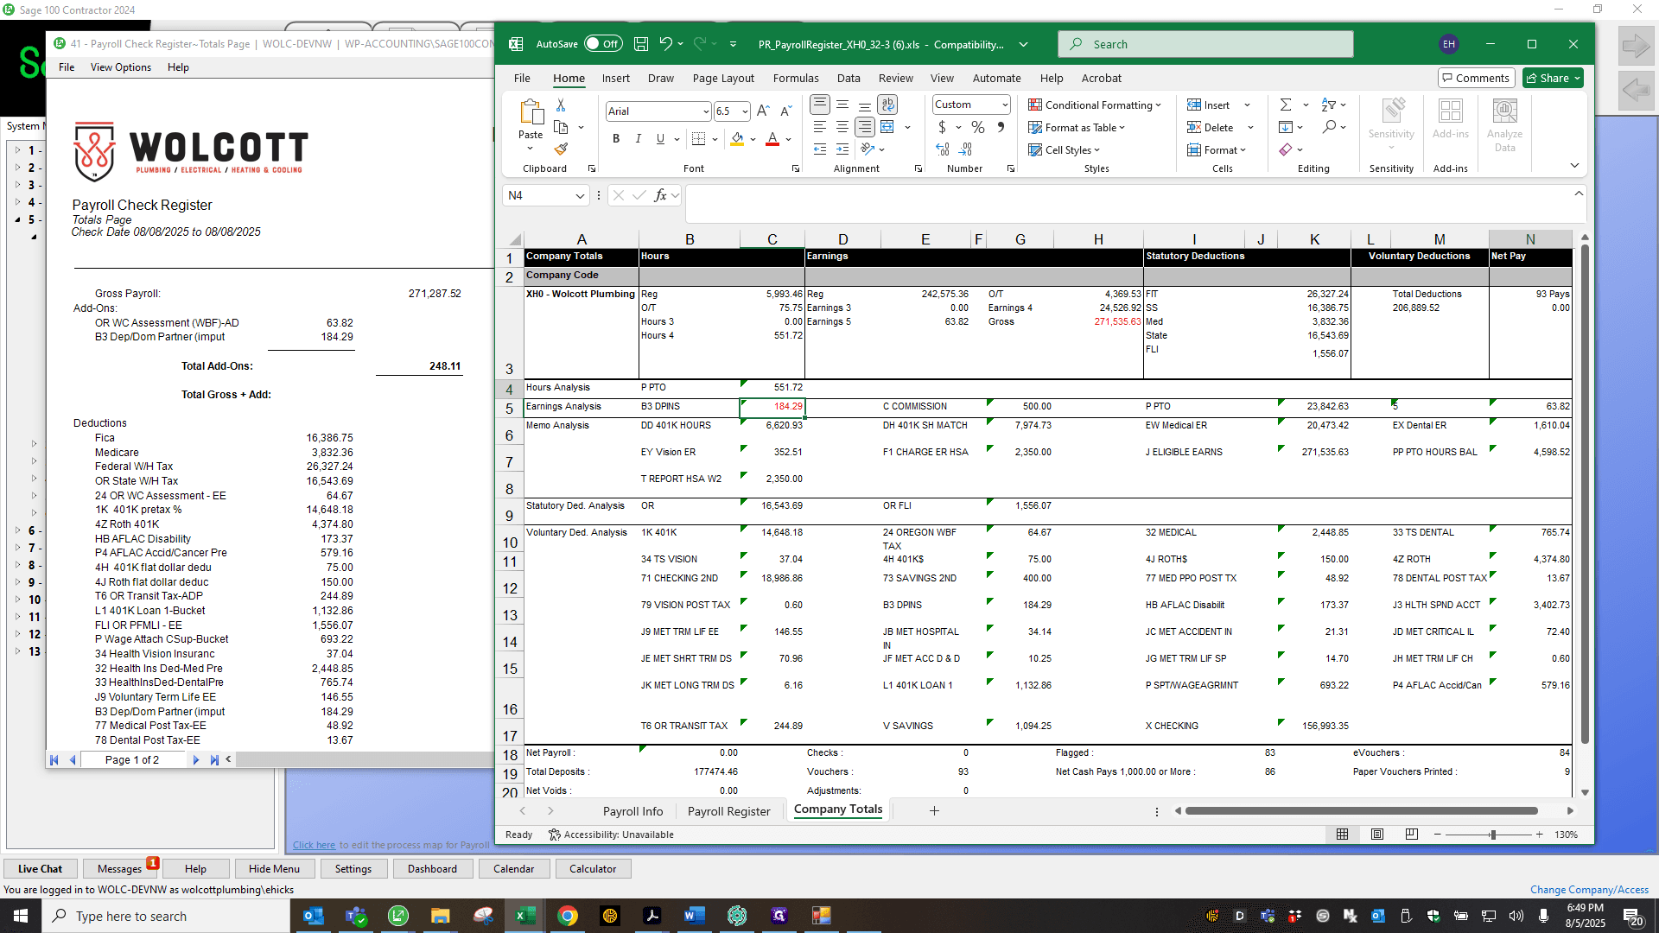Switch to the Payroll Register sheet tab
The width and height of the screenshot is (1659, 933).
pos(728,811)
